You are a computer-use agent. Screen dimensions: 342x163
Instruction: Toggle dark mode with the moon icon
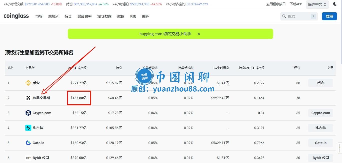[335, 4]
